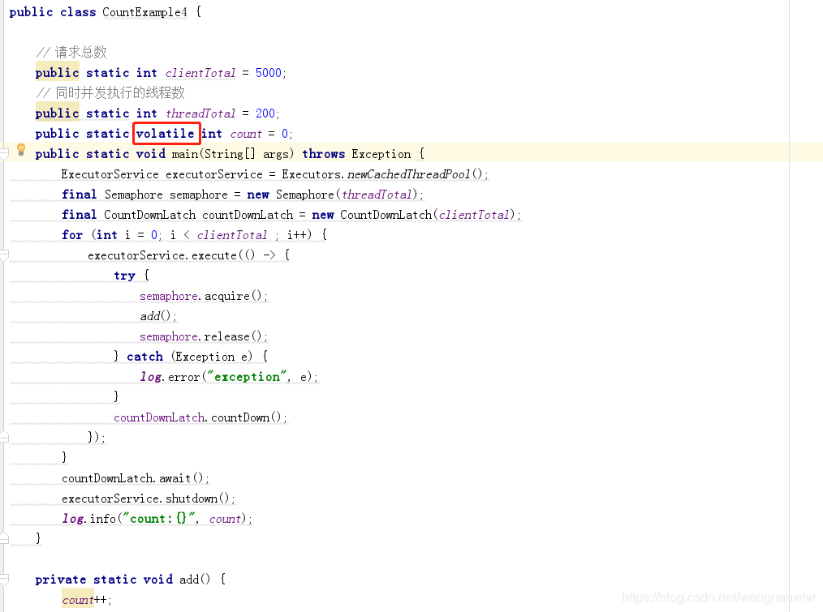This screenshot has width=823, height=612.
Task: Click the 'throws' keyword
Action: coord(323,154)
